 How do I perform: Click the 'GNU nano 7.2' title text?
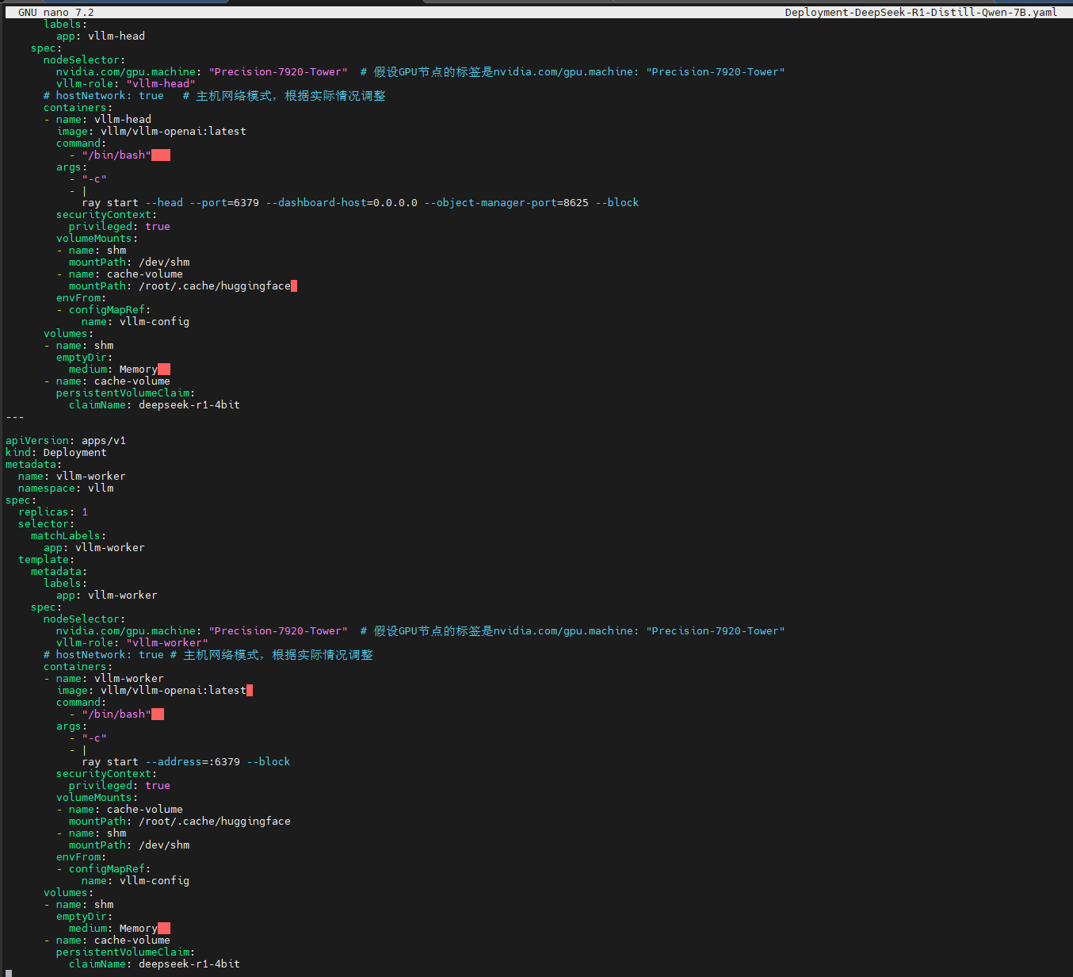pos(56,12)
